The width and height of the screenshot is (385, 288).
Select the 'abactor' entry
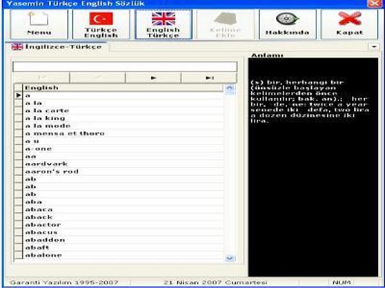[x=123, y=225]
